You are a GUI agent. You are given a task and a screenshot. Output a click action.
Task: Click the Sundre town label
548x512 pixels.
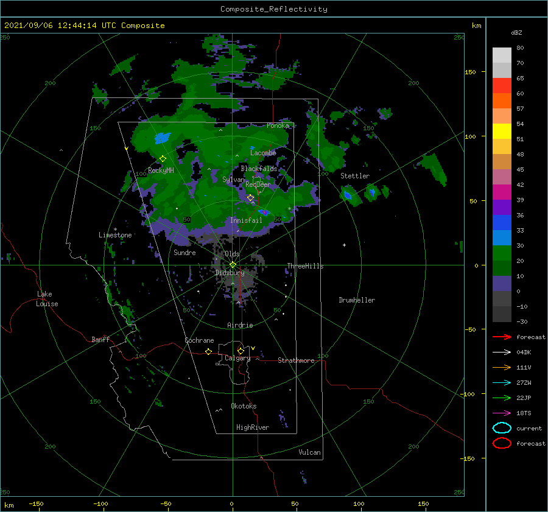pyautogui.click(x=184, y=252)
